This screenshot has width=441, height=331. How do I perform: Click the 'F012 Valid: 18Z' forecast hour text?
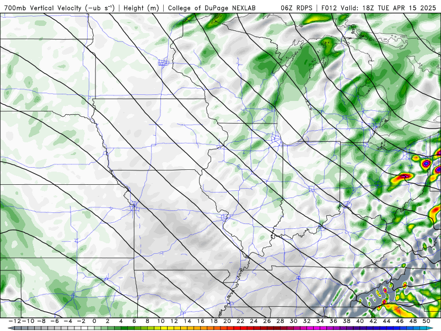[x=347, y=8]
